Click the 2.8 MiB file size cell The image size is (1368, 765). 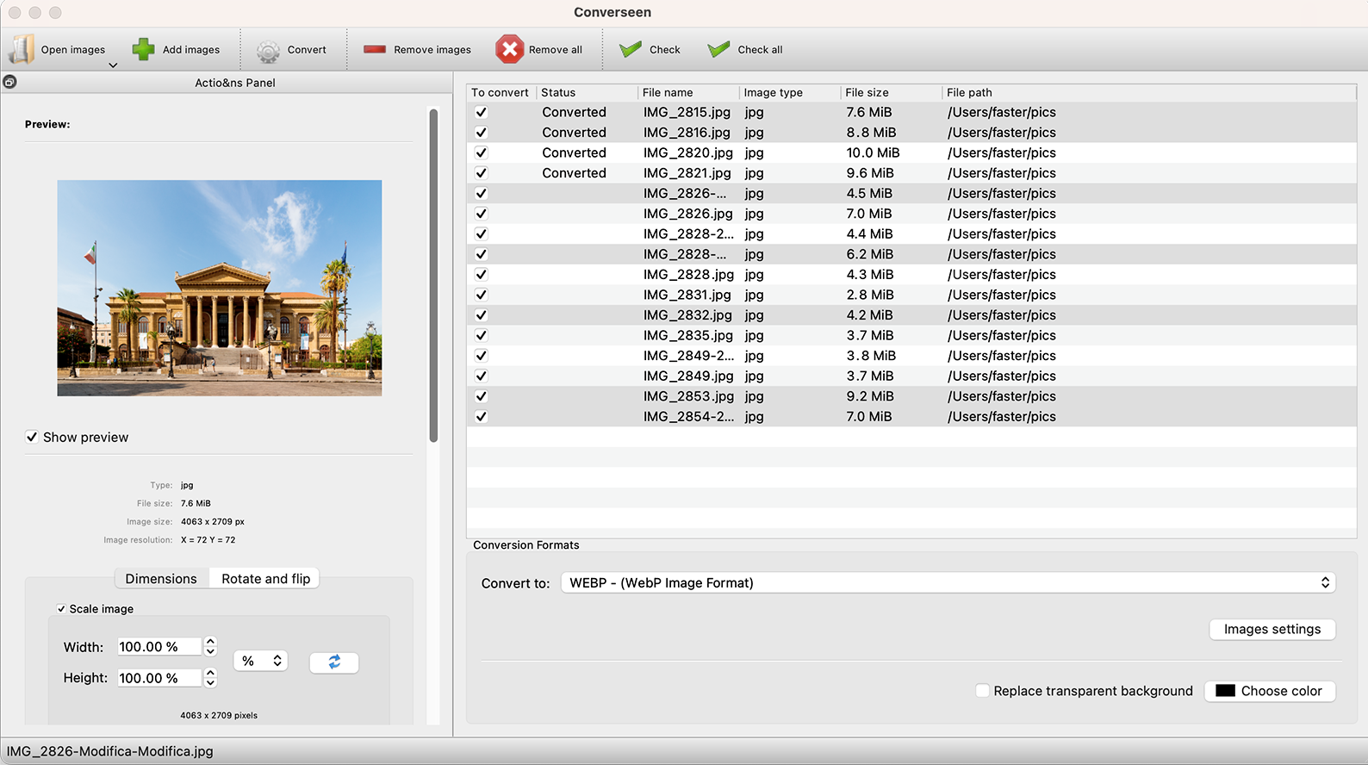click(870, 295)
